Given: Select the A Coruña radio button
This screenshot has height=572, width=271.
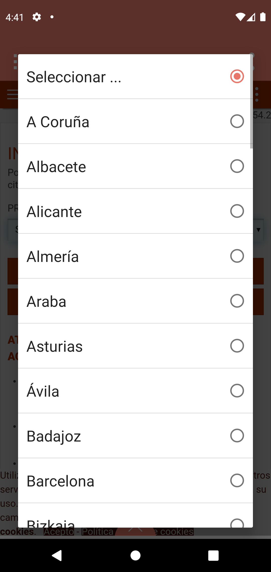Looking at the screenshot, I should pyautogui.click(x=237, y=121).
